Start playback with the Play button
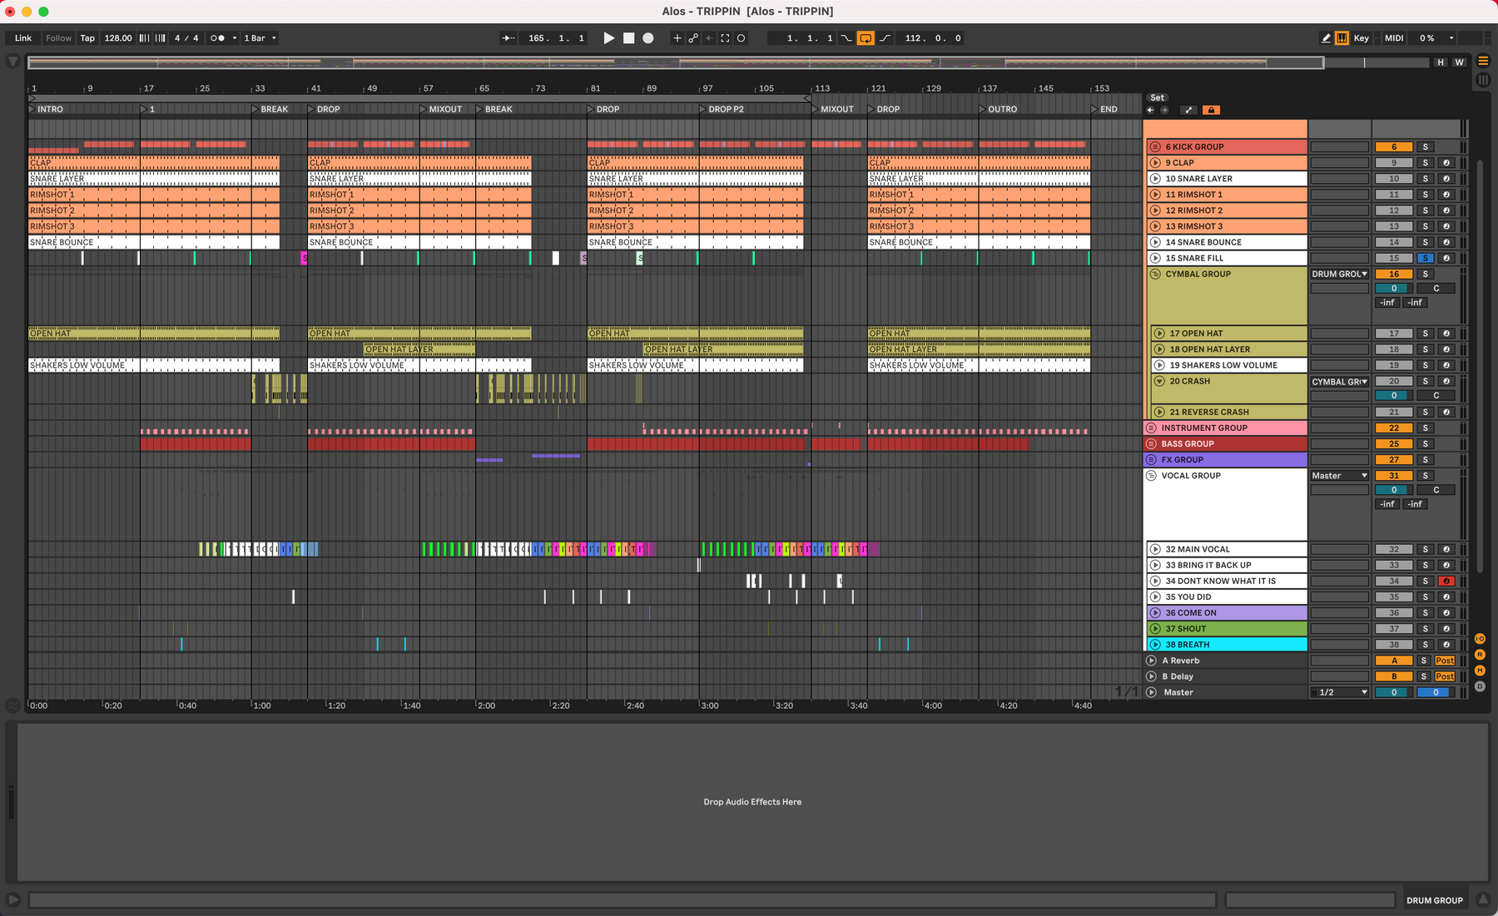Viewport: 1498px width, 916px height. [608, 38]
